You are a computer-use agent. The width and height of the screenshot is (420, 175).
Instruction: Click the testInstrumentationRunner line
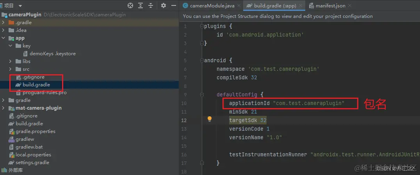click(x=324, y=154)
